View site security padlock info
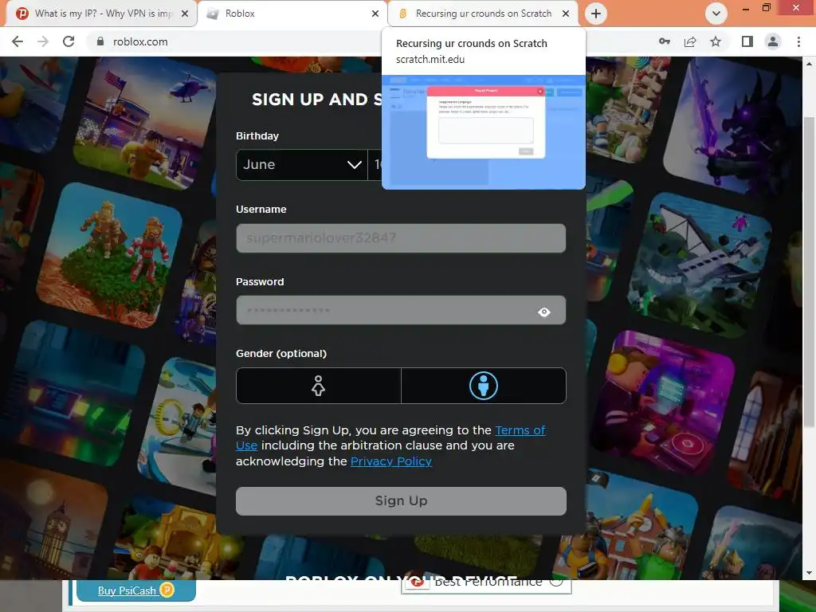Viewport: 816px width, 612px height. click(x=100, y=41)
